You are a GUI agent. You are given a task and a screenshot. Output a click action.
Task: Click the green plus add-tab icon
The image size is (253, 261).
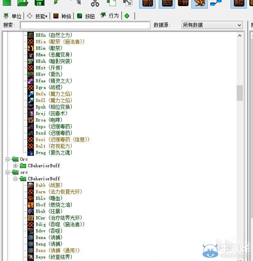(x=127, y=16)
